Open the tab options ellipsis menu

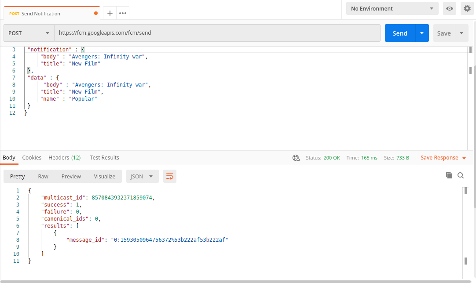[x=123, y=13]
